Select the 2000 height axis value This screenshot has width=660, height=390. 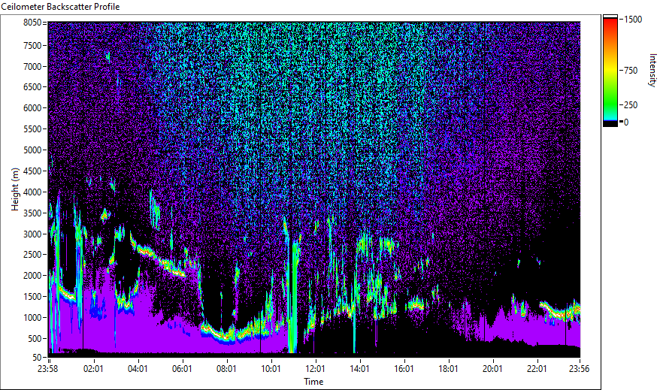click(32, 276)
